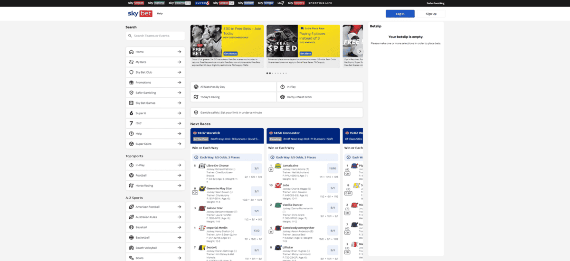Open the Football row arrow

179,175
